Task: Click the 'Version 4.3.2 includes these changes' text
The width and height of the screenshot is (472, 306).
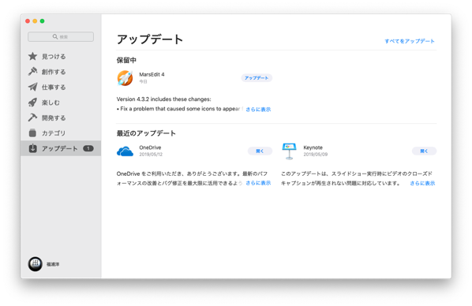Action: pos(163,99)
